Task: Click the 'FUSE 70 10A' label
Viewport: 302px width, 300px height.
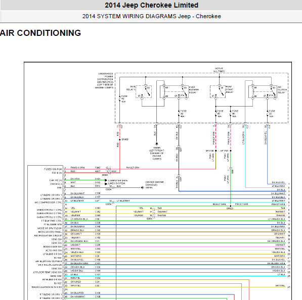Action: pyautogui.click(x=124, y=99)
